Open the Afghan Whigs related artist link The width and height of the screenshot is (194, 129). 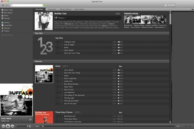pos(139,25)
